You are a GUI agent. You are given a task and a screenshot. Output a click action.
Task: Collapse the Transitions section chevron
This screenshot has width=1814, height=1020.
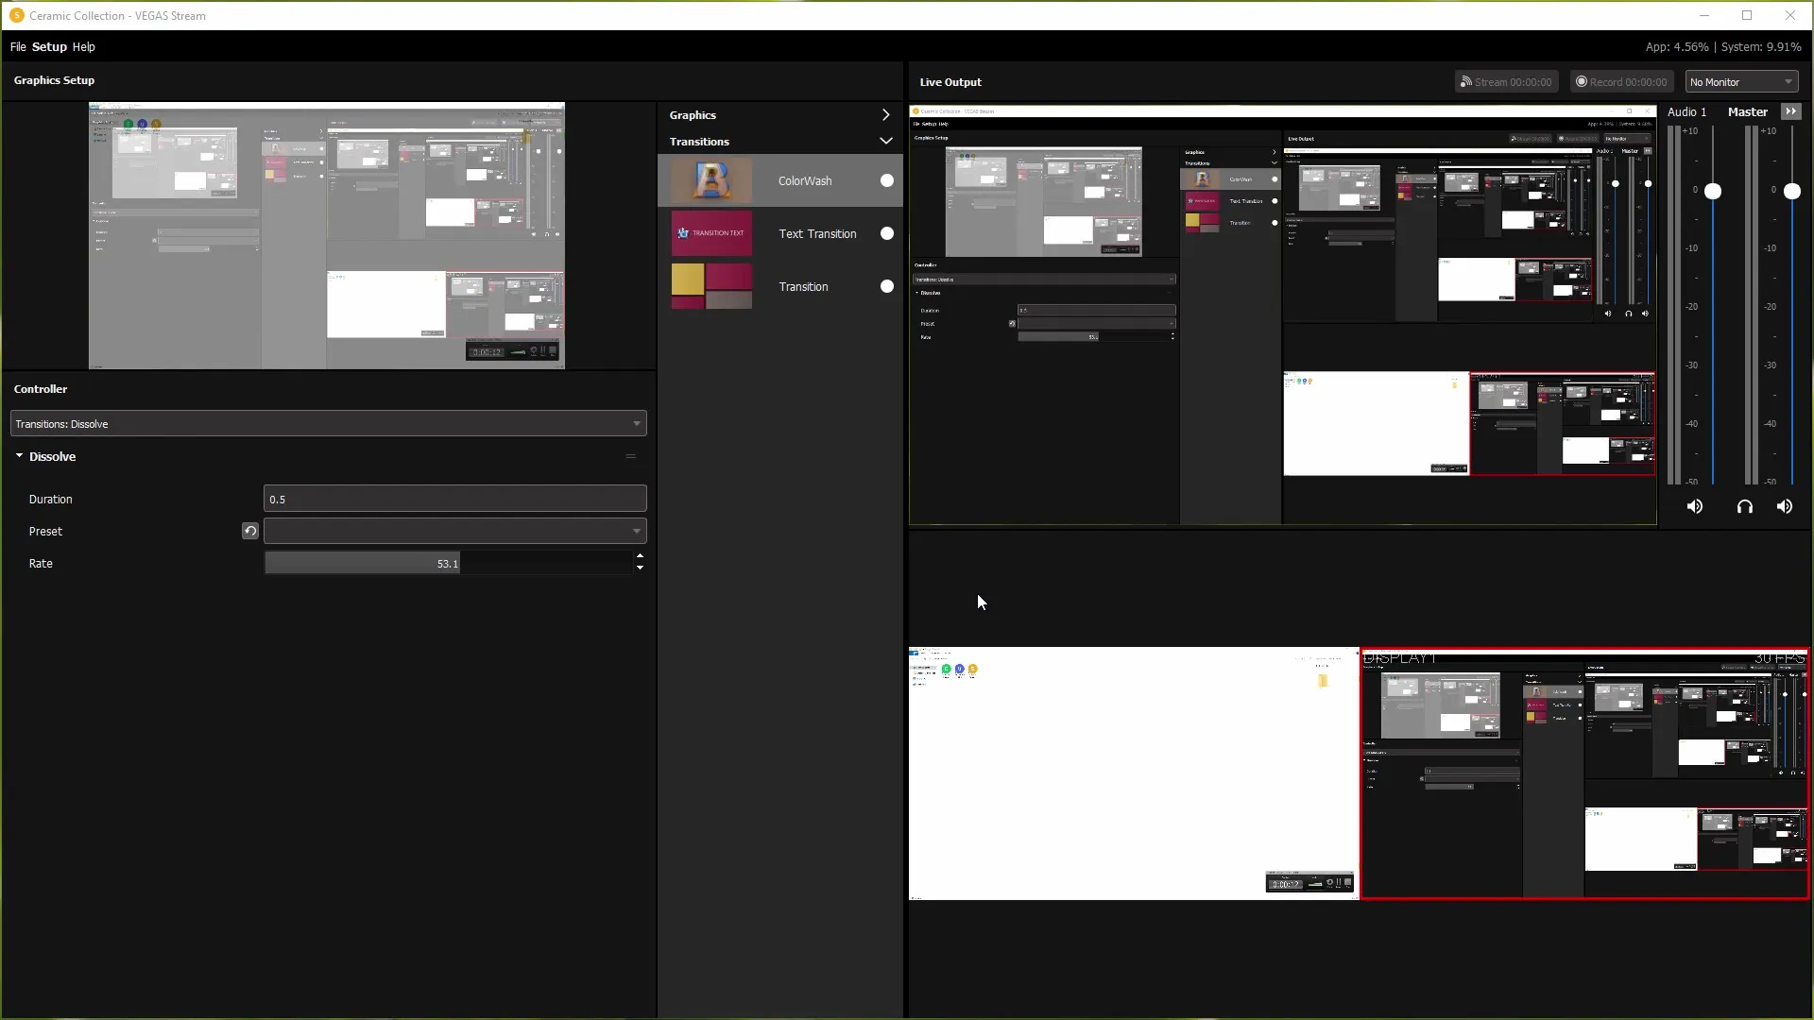pos(886,141)
